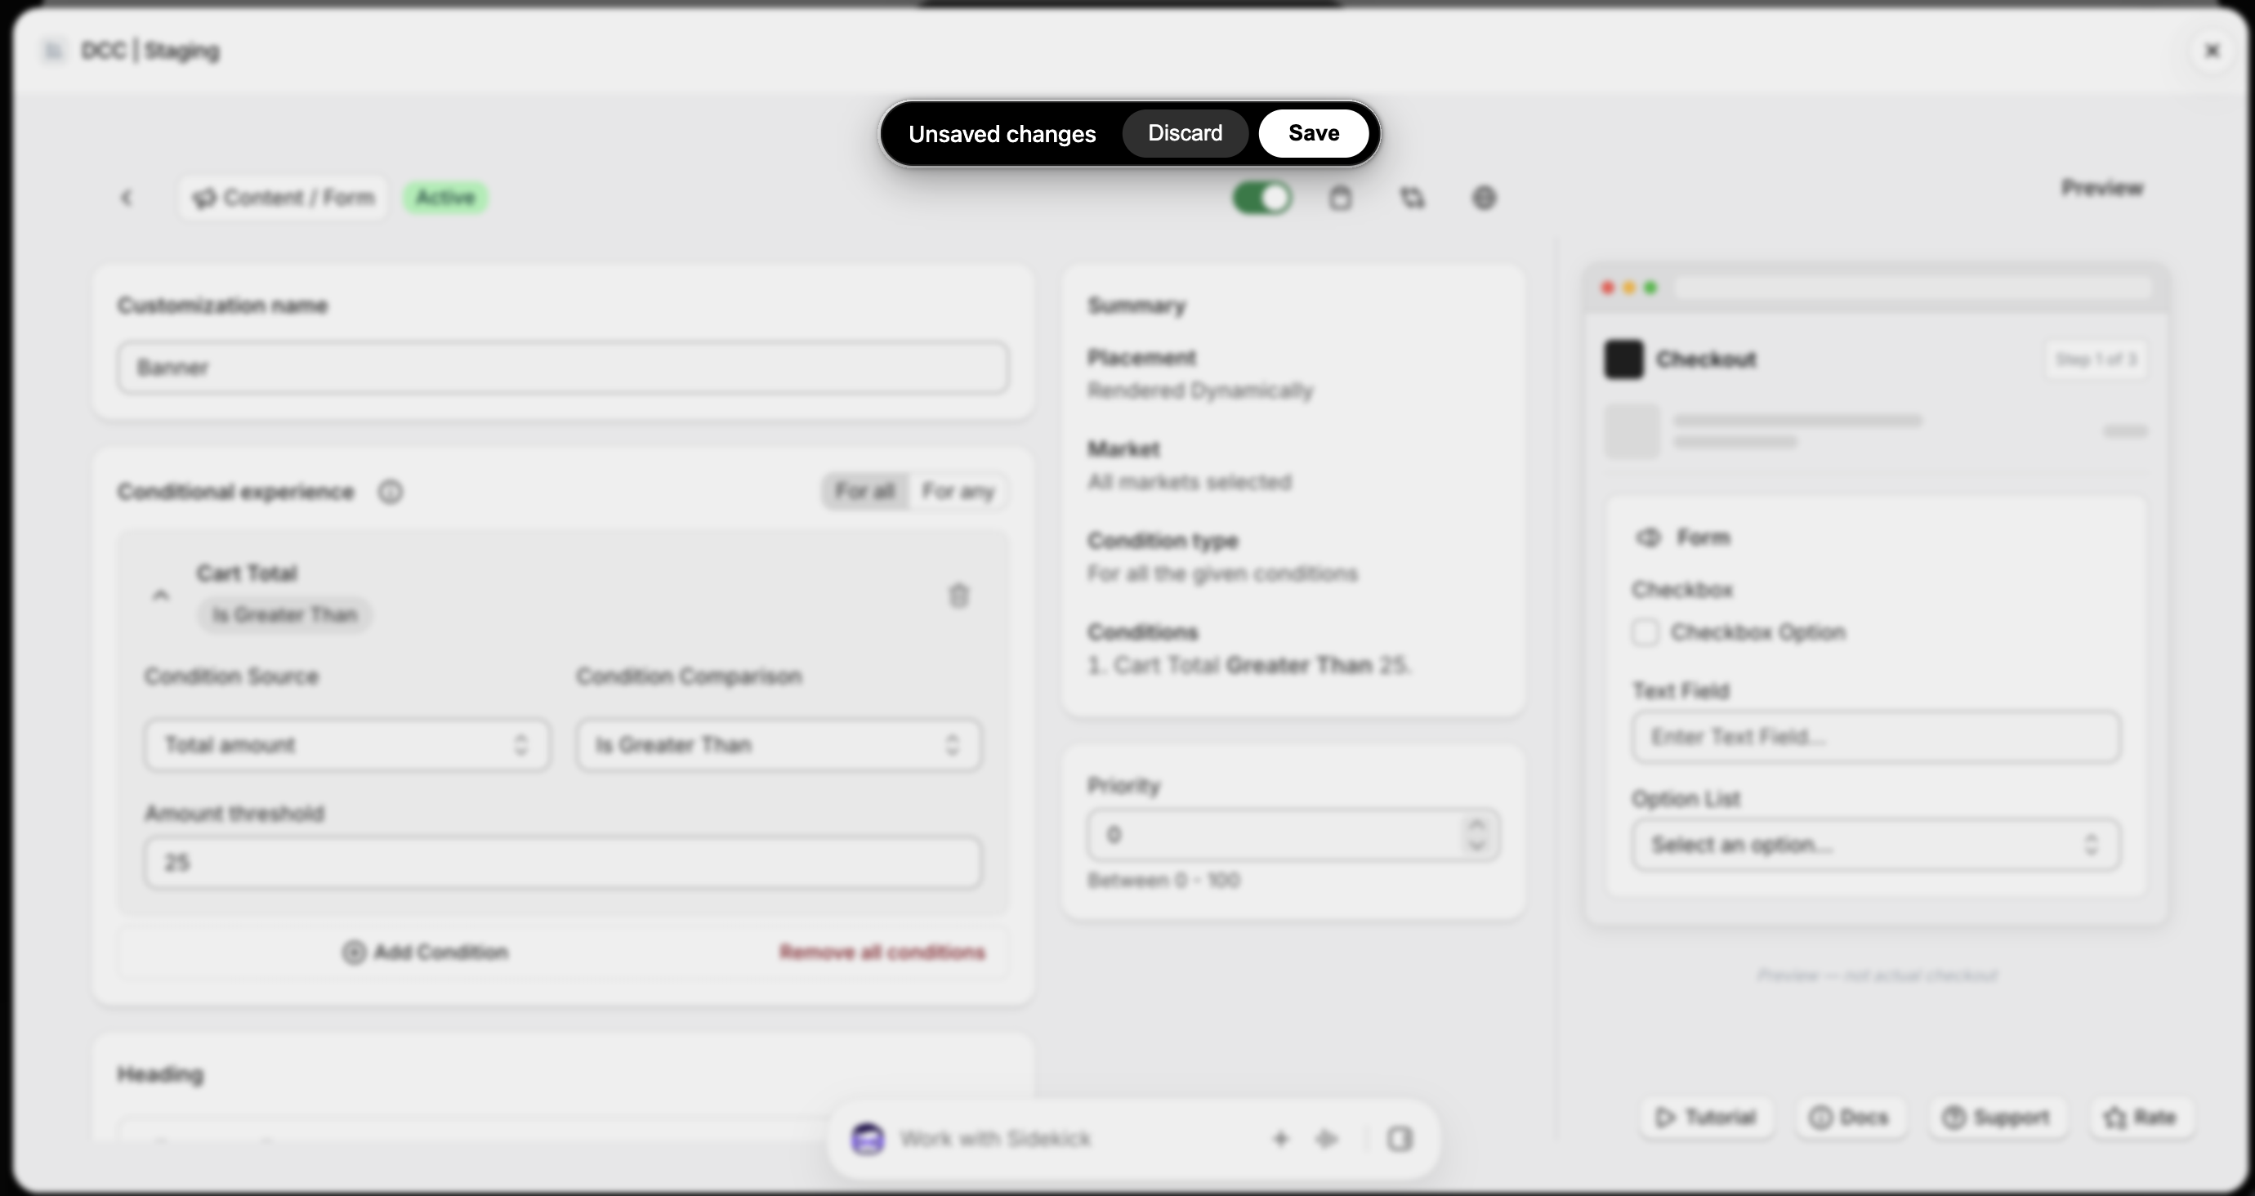
Task: Toggle the Active customization switch
Action: 1261,198
